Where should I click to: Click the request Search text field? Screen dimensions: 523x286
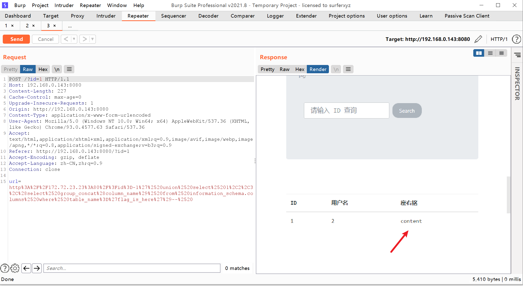[x=132, y=268]
